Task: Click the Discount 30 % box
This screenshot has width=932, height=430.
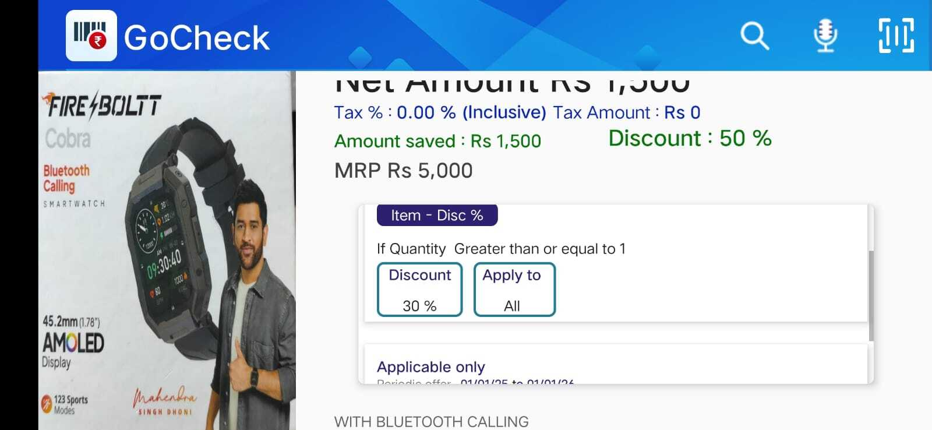Action: click(x=419, y=290)
